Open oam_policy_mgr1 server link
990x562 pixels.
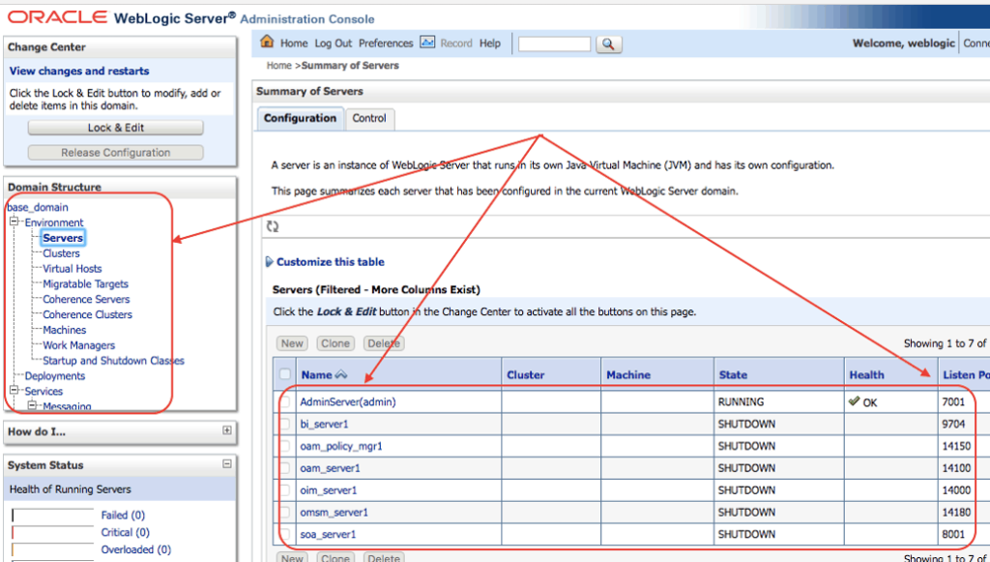coord(341,446)
